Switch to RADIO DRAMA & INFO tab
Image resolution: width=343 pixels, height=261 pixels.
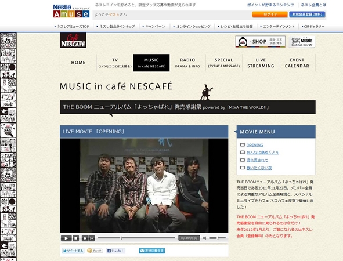(x=187, y=63)
